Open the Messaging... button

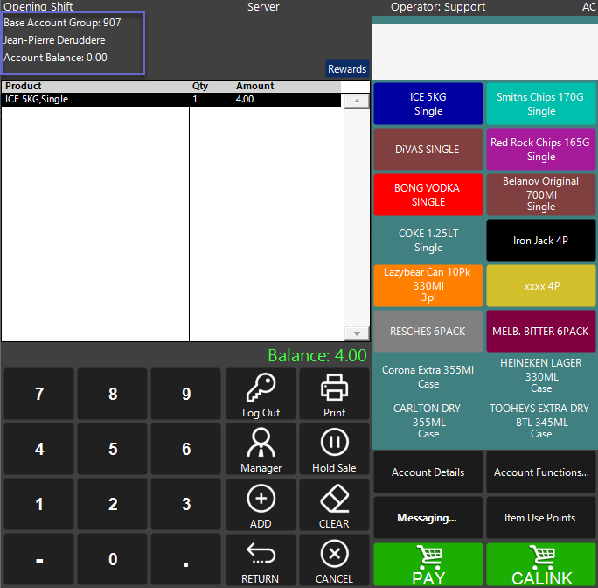tap(428, 518)
